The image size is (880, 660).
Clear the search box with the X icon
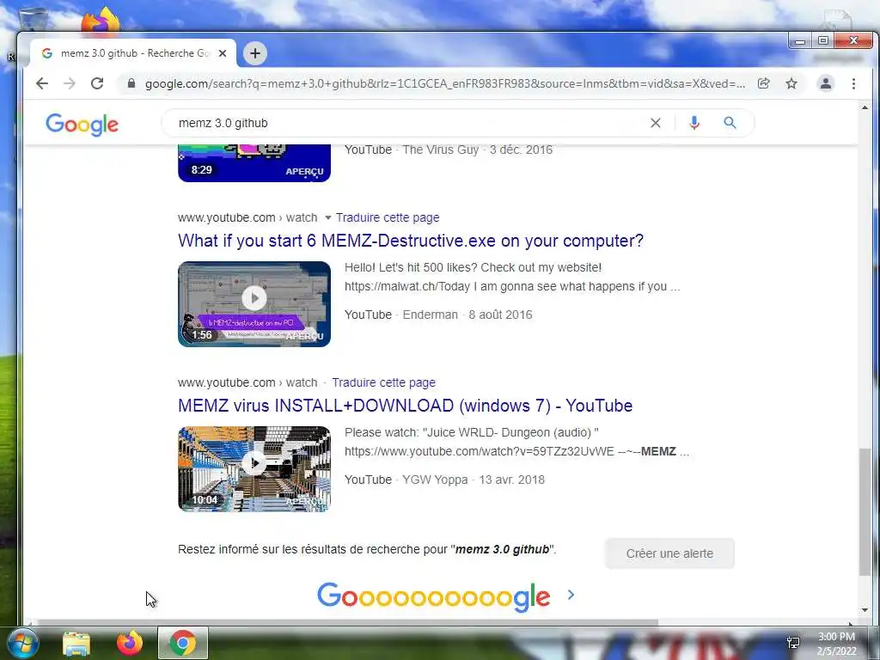655,123
